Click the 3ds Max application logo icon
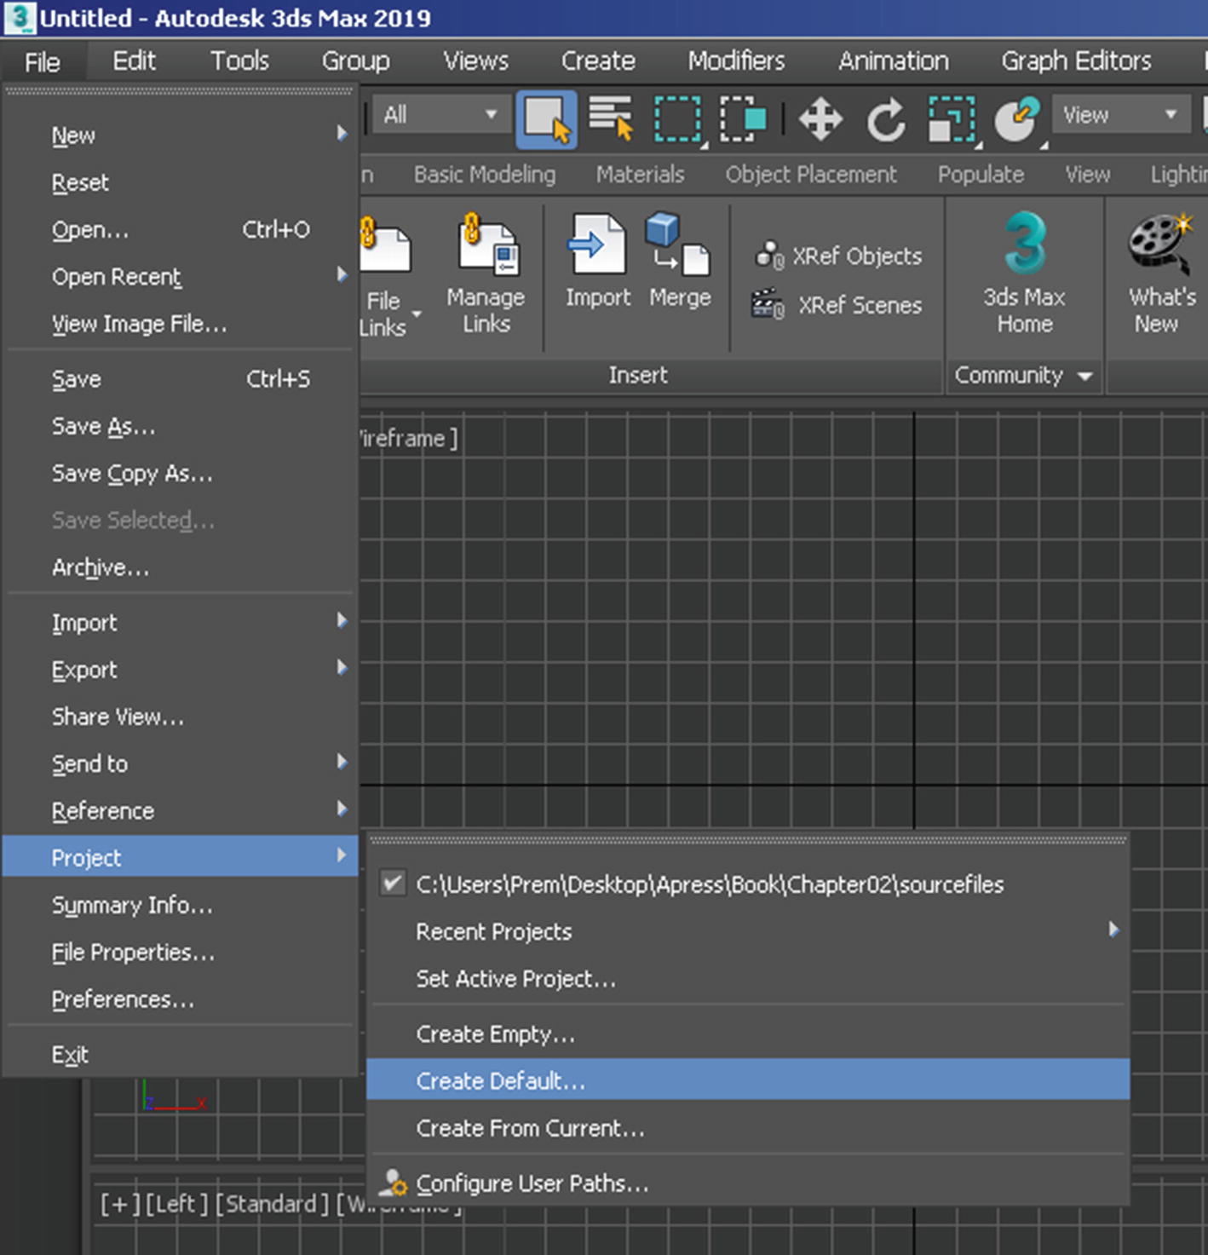 tap(19, 18)
